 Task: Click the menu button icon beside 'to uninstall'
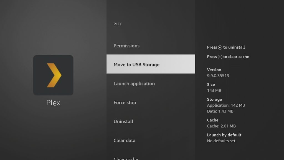coord(220,47)
